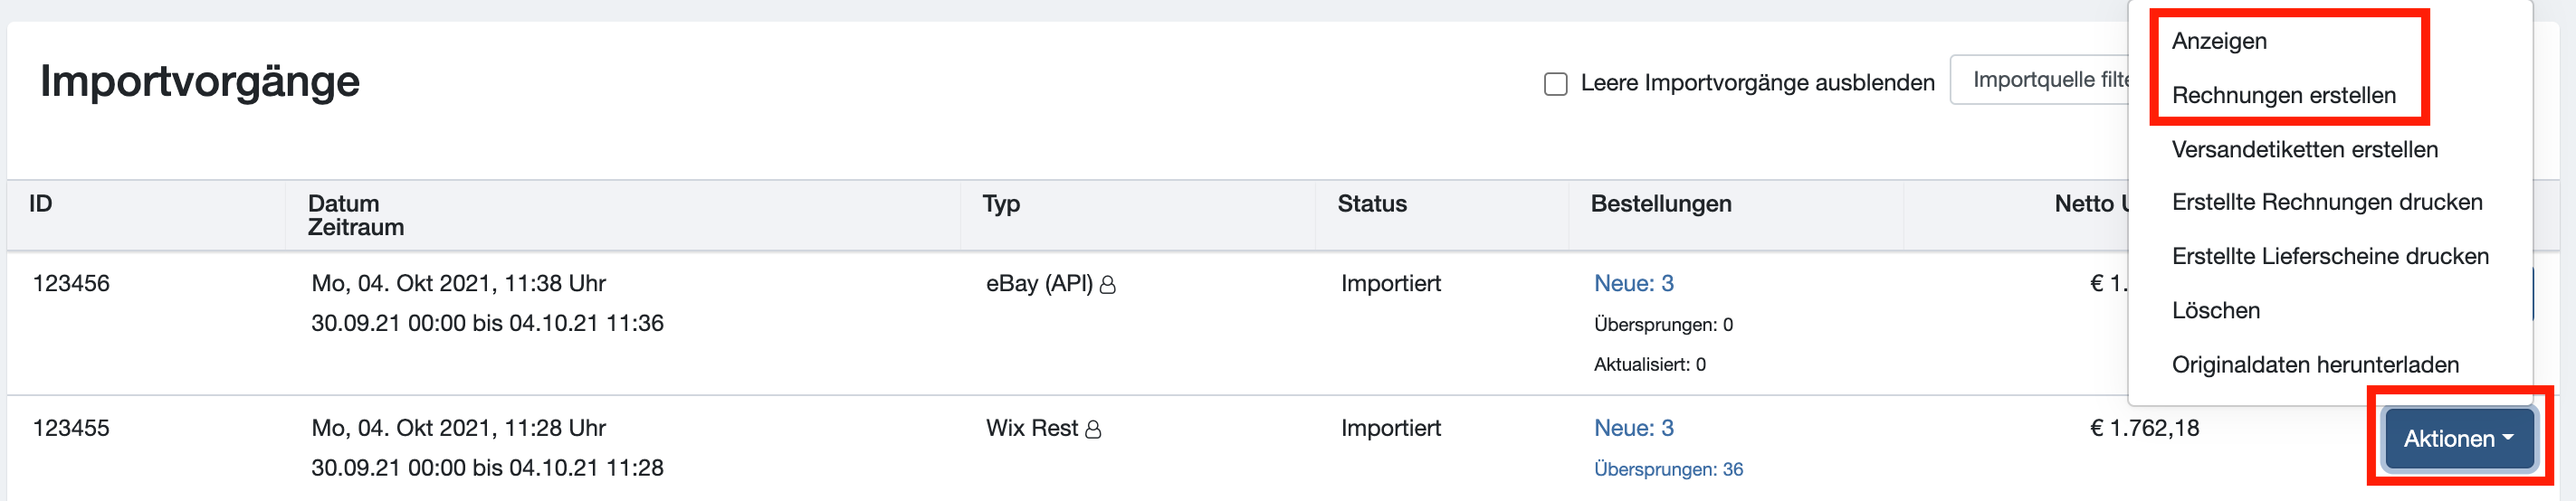Choose Rechnungen erstellen menu entry

pos(2283,95)
